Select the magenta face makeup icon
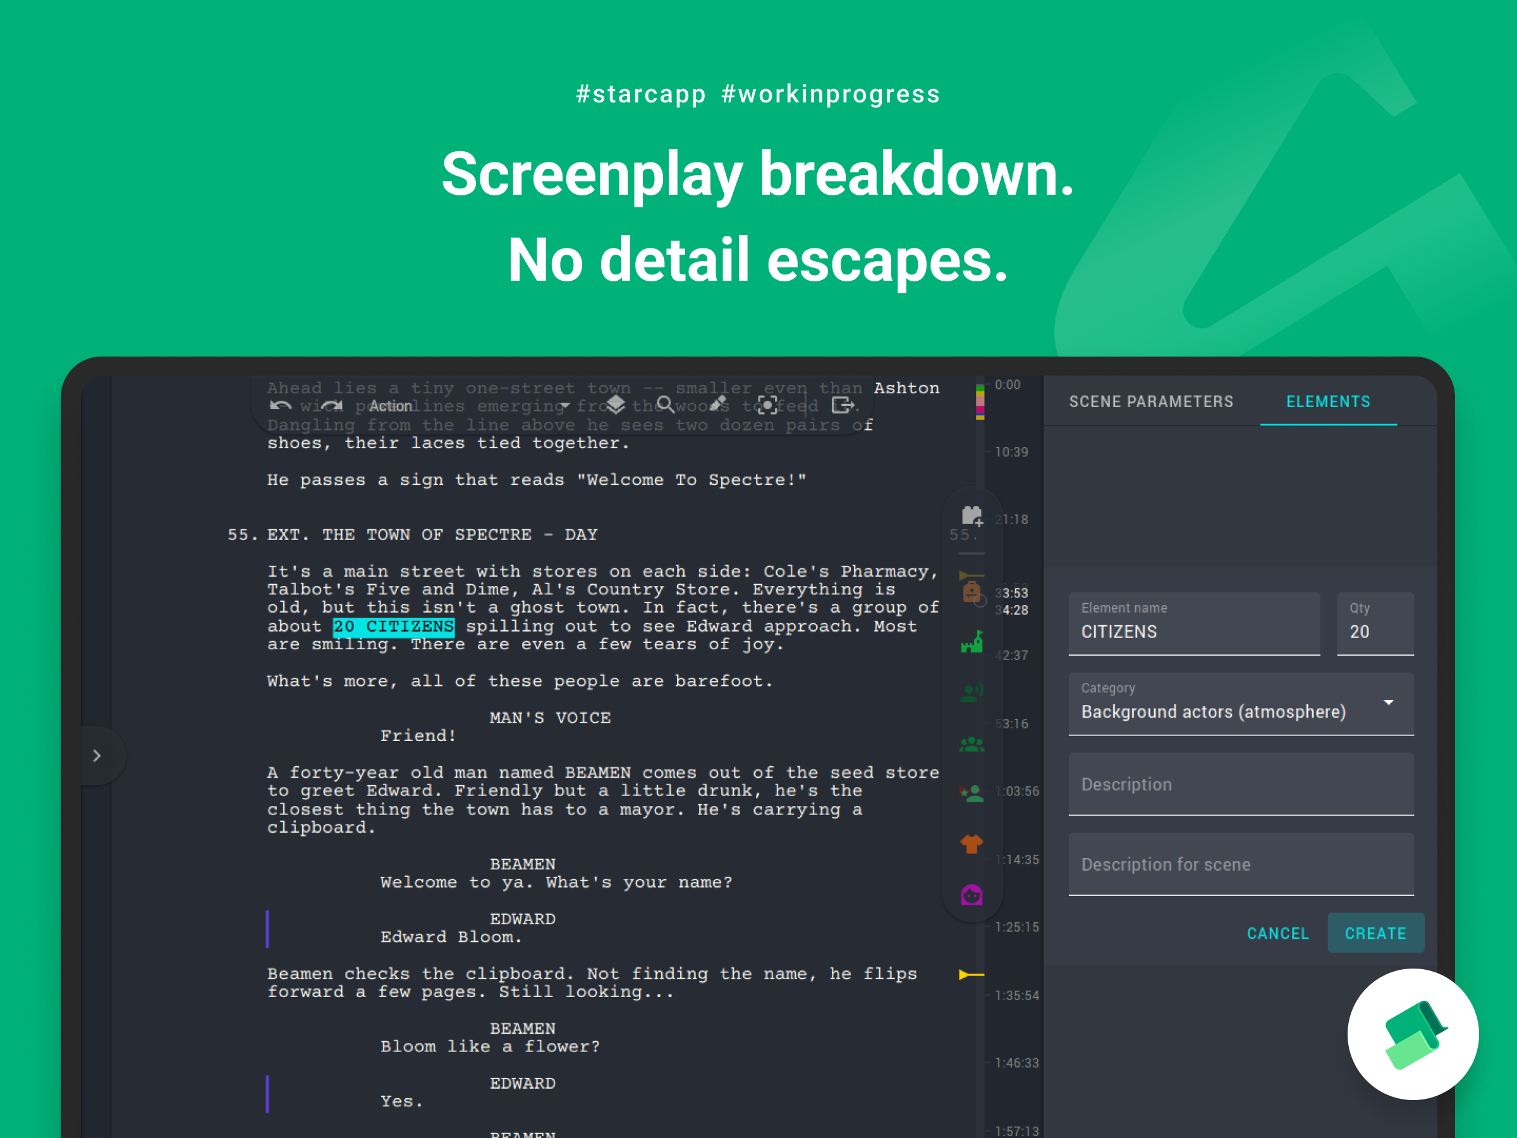1517x1138 pixels. click(x=972, y=895)
